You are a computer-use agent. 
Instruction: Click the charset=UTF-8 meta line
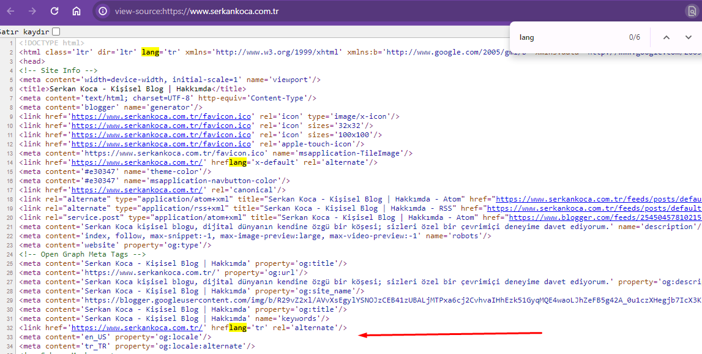[x=168, y=98]
